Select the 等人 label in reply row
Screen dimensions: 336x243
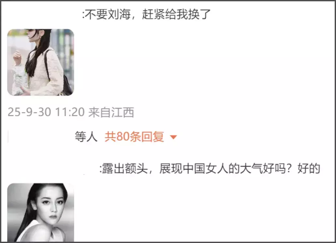(86, 137)
